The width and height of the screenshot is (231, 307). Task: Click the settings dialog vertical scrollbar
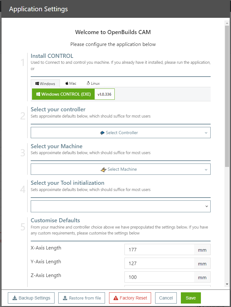227,94
